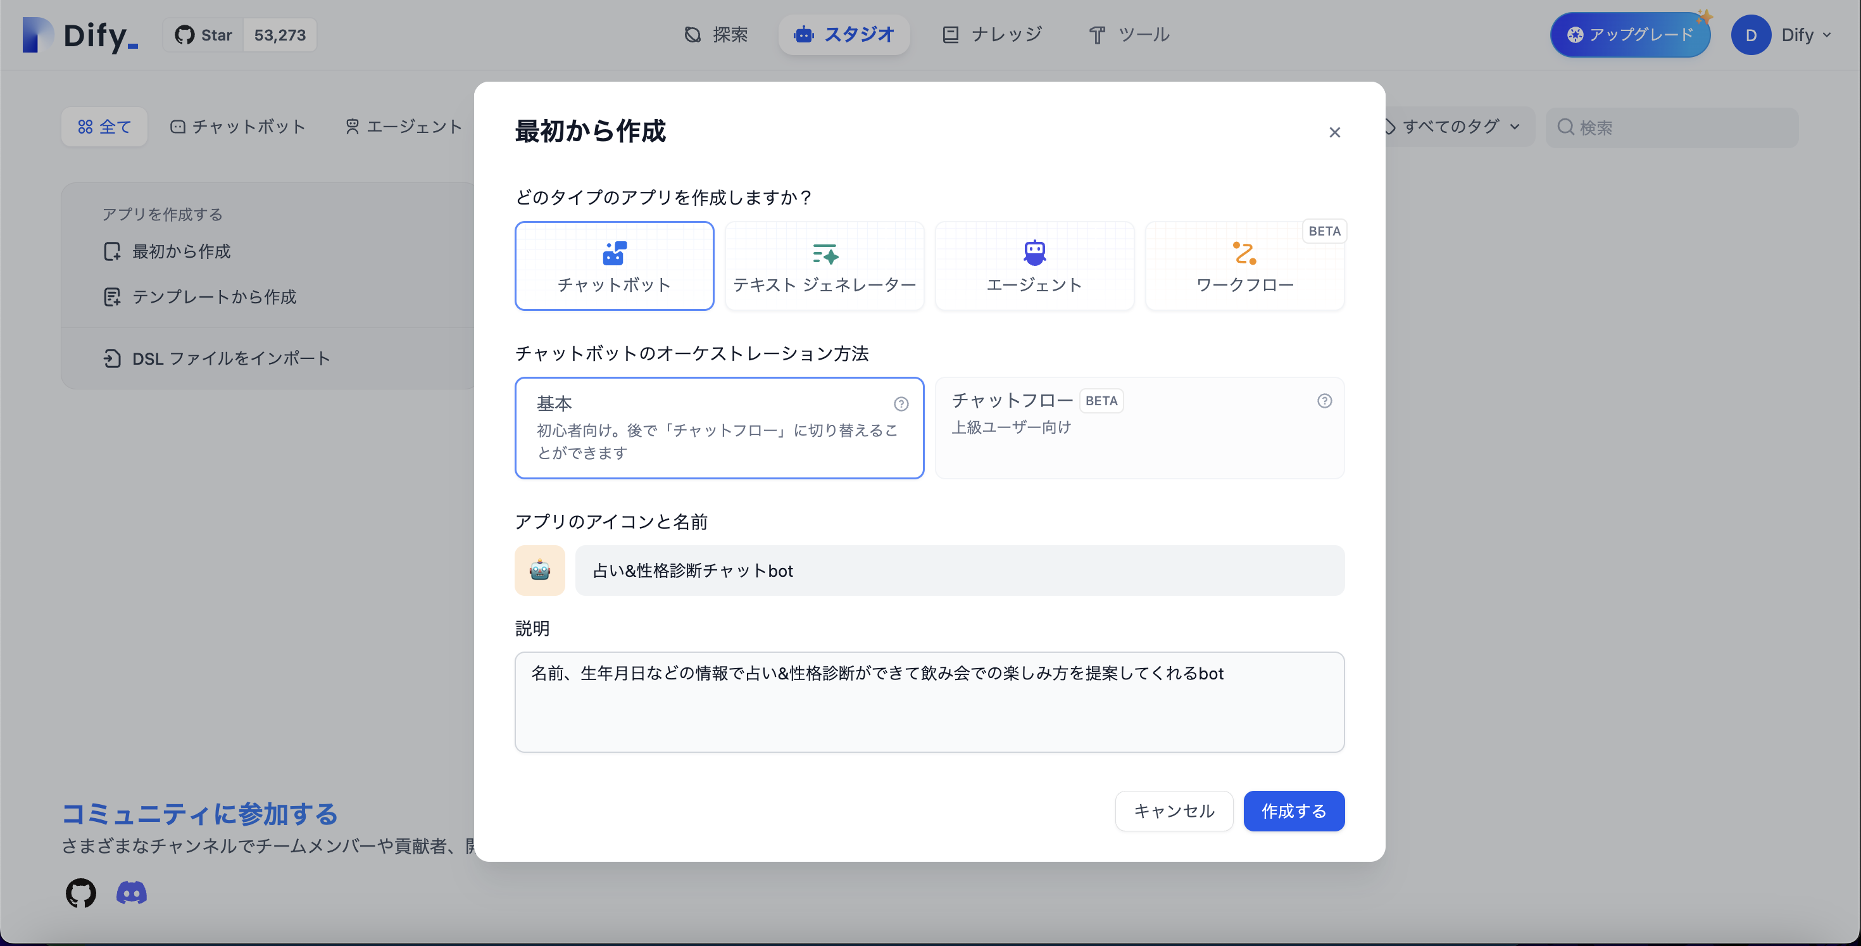The width and height of the screenshot is (1861, 946).
Task: Select the 基本 orchestration method
Action: click(x=719, y=428)
